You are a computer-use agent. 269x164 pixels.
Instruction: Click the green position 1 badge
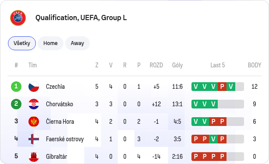pos(16,87)
